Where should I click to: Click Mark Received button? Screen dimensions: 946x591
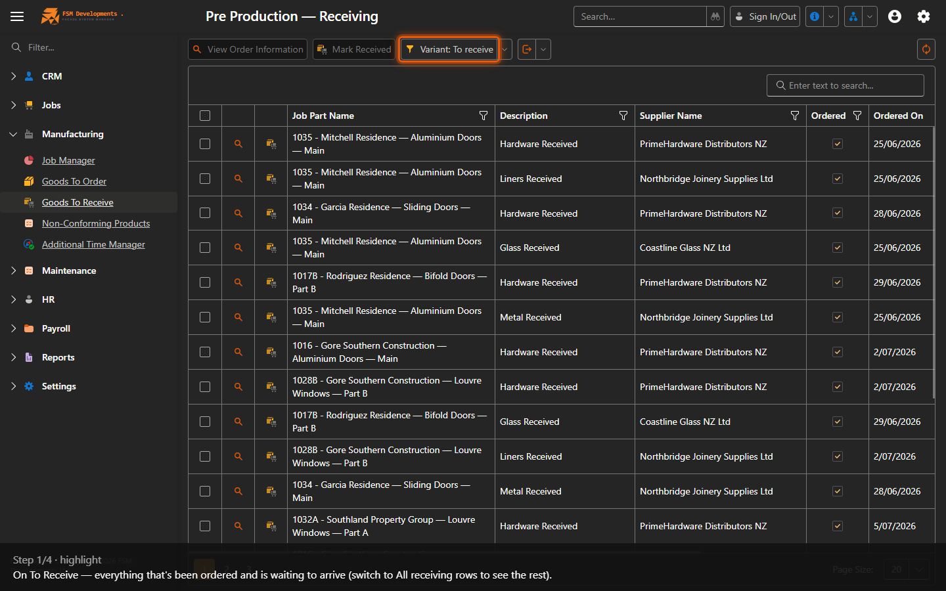(x=353, y=49)
